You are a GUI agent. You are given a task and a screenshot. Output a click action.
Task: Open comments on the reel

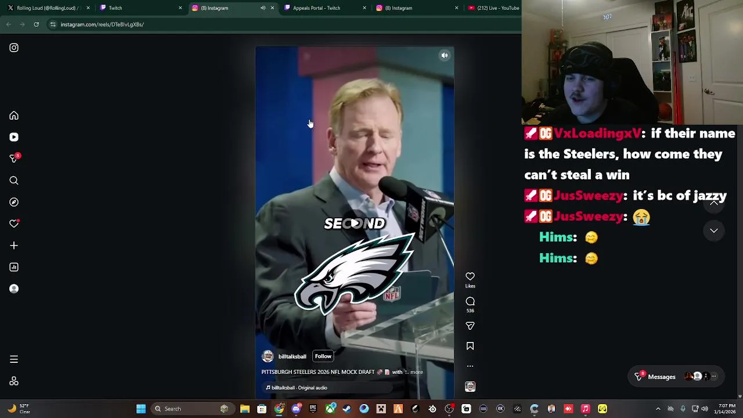[x=470, y=301]
